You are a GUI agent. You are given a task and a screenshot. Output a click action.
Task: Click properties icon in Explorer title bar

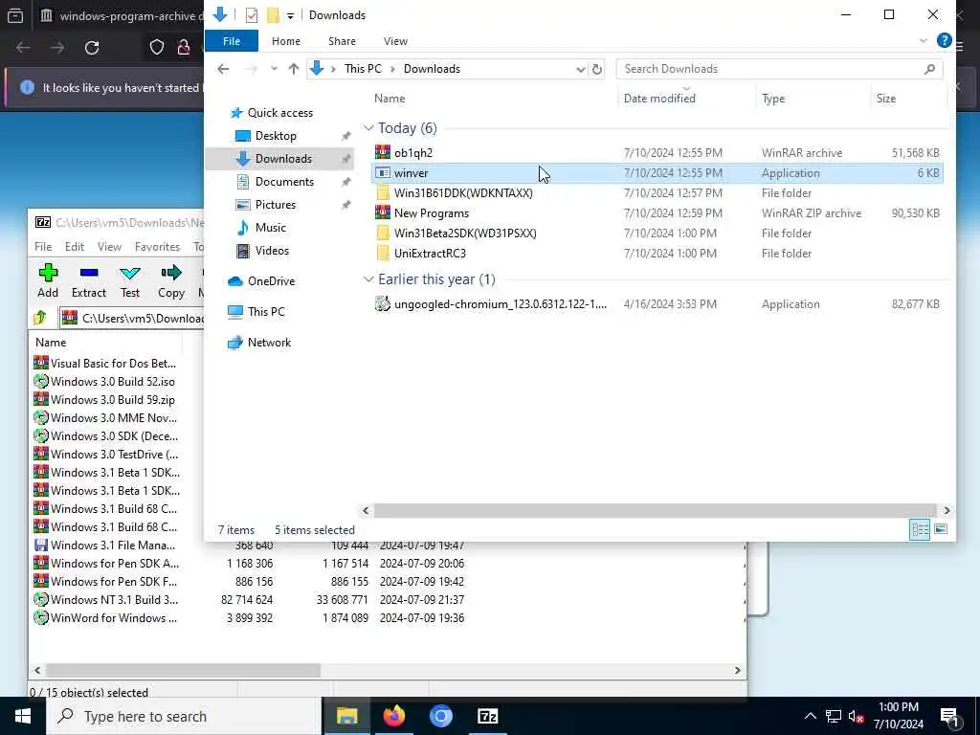(x=252, y=15)
